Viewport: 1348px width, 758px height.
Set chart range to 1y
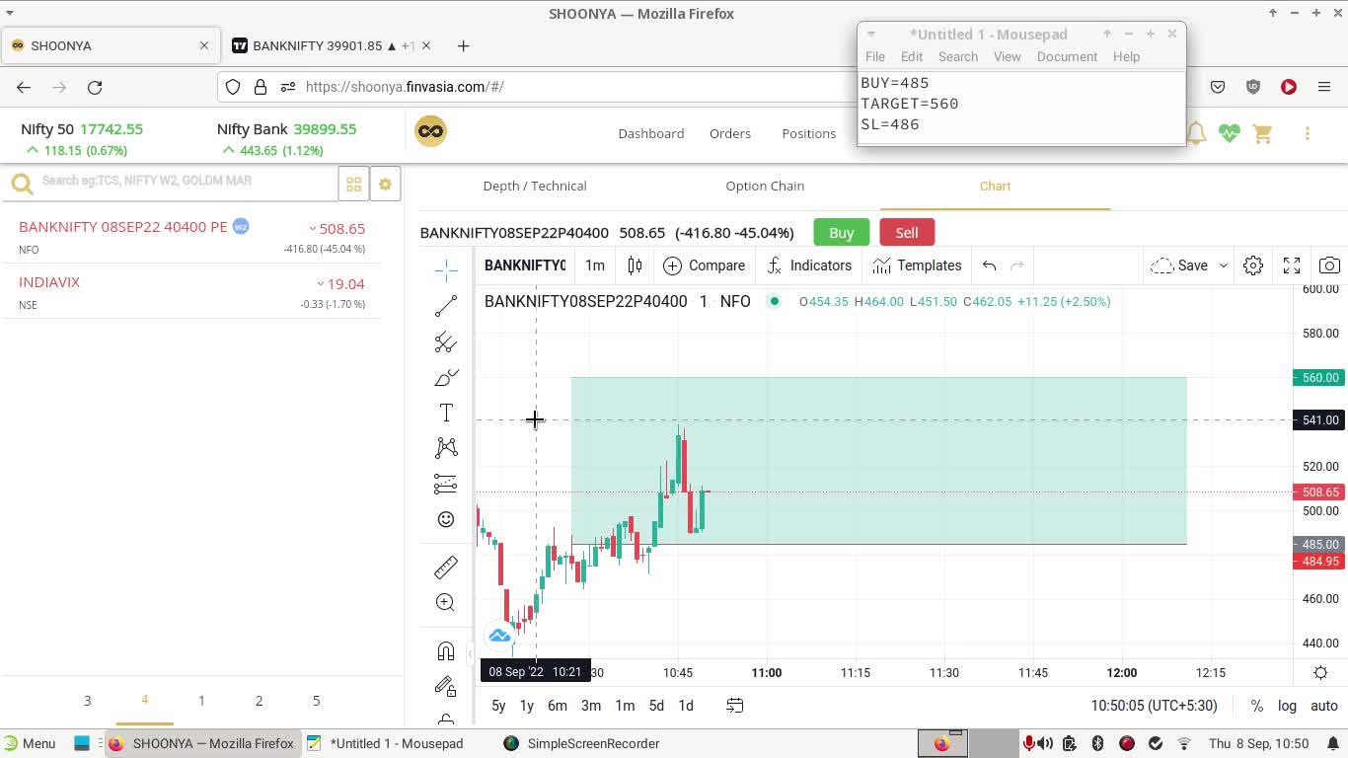(527, 706)
